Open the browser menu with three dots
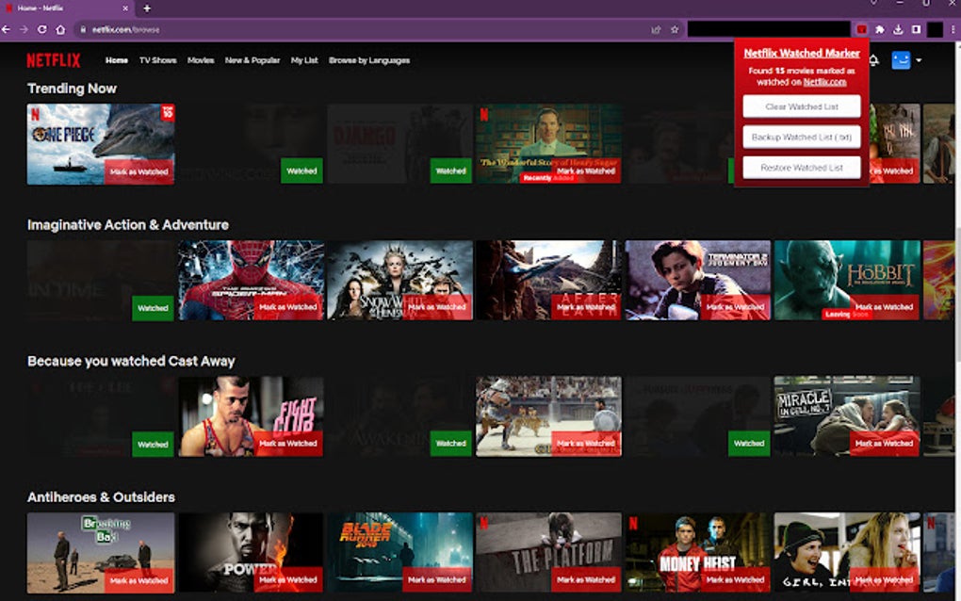The width and height of the screenshot is (961, 601). click(x=953, y=29)
